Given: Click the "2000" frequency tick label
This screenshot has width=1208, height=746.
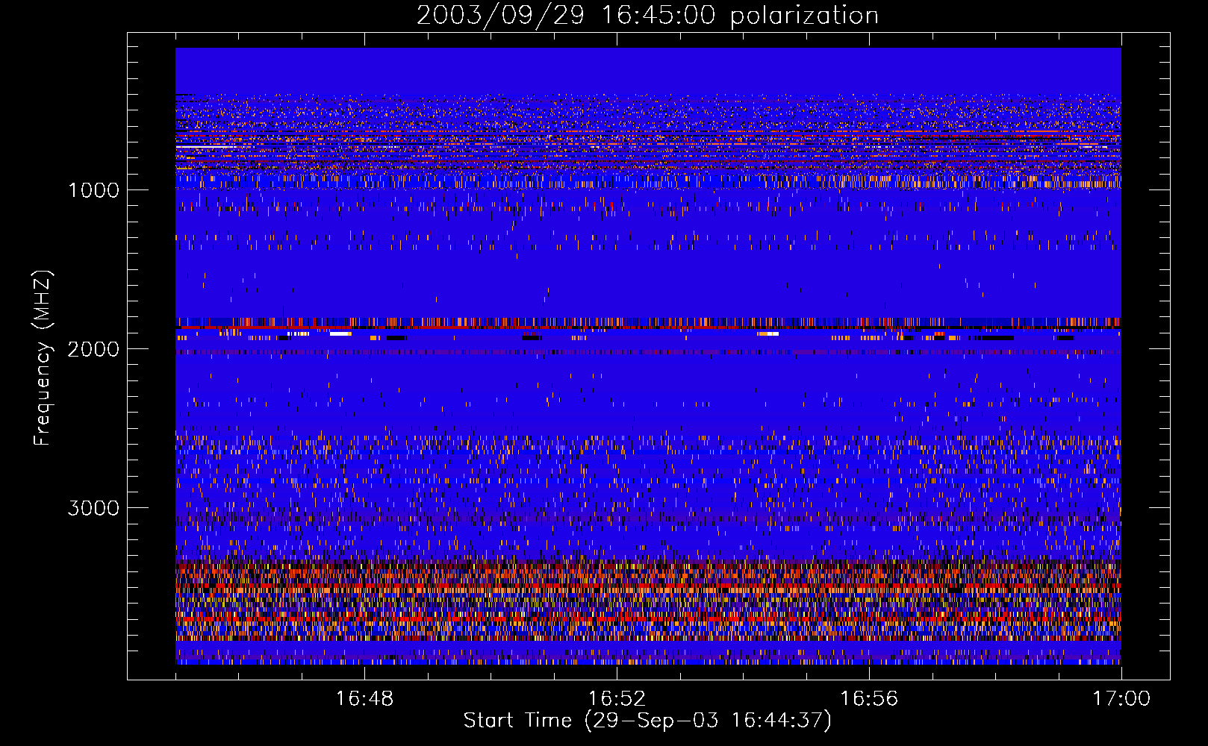Looking at the screenshot, I should tap(93, 349).
